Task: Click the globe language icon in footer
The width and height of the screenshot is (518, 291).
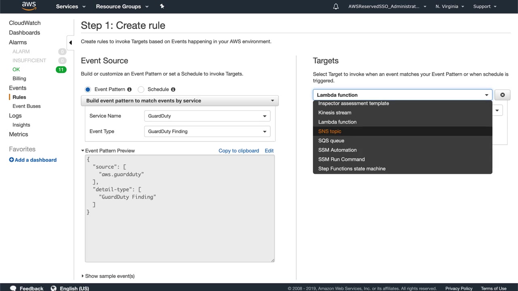Action: pos(53,288)
